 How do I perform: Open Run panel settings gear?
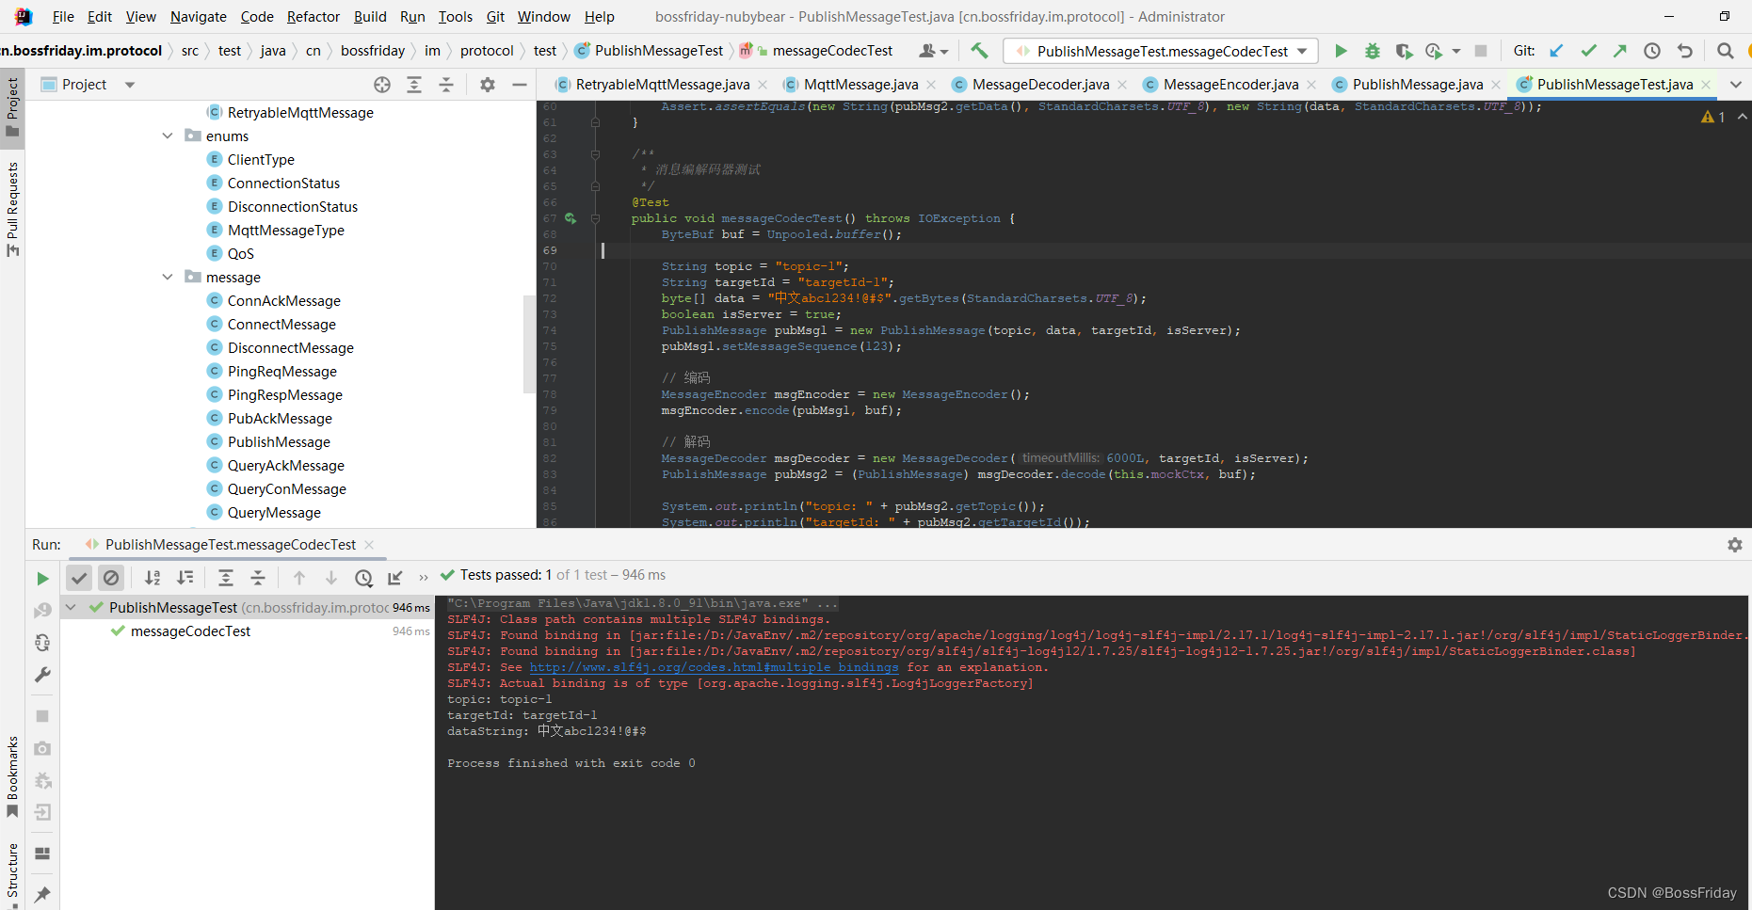click(1735, 545)
